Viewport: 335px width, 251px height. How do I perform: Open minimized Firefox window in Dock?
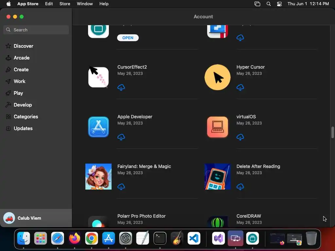[x=277, y=238]
